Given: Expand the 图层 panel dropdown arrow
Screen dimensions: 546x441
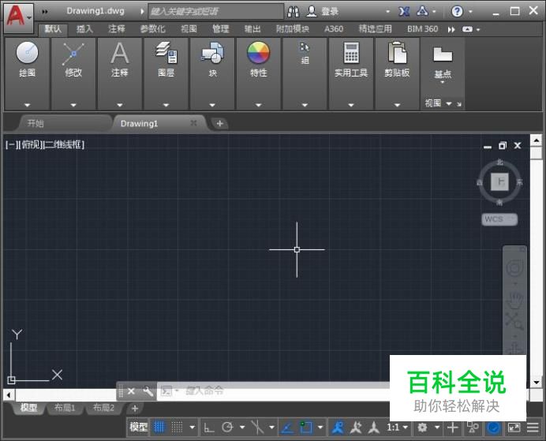Looking at the screenshot, I should pos(166,105).
